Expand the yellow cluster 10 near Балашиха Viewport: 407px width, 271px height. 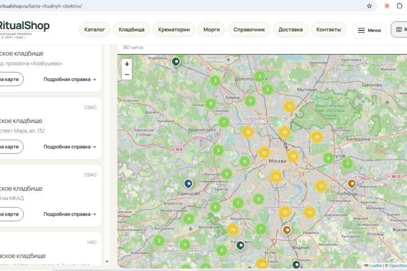pos(317,137)
